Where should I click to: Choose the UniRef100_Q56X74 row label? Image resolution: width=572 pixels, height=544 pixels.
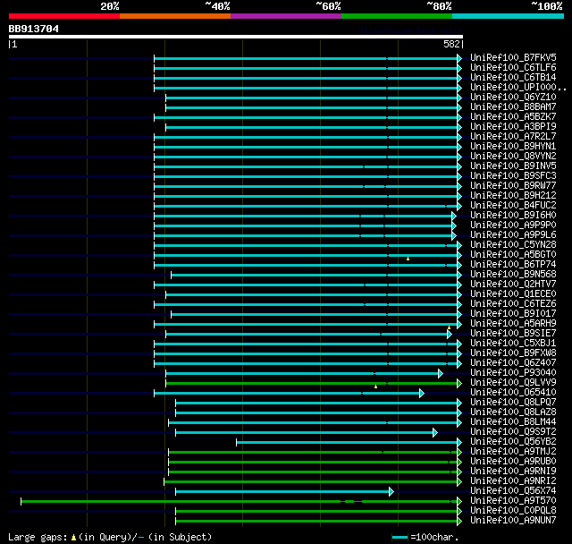513,491
